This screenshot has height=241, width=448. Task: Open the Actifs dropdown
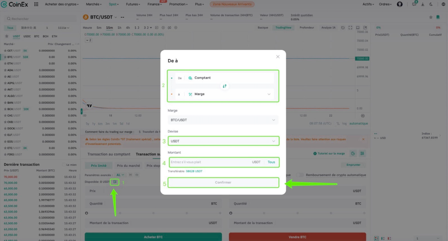(x=368, y=4)
